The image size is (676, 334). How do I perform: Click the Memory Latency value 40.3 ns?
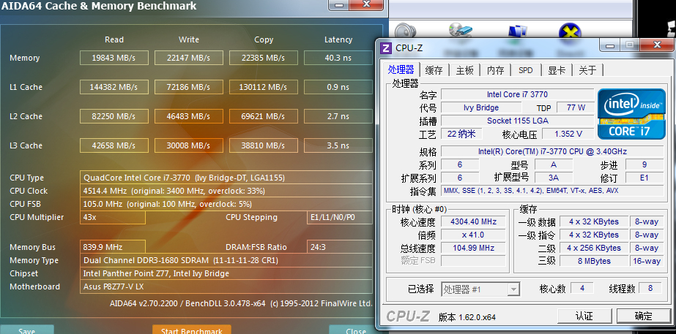click(338, 58)
